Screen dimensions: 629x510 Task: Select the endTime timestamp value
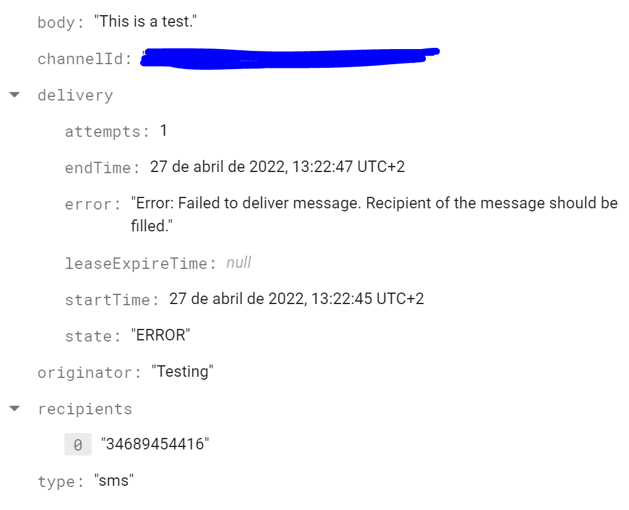point(277,167)
